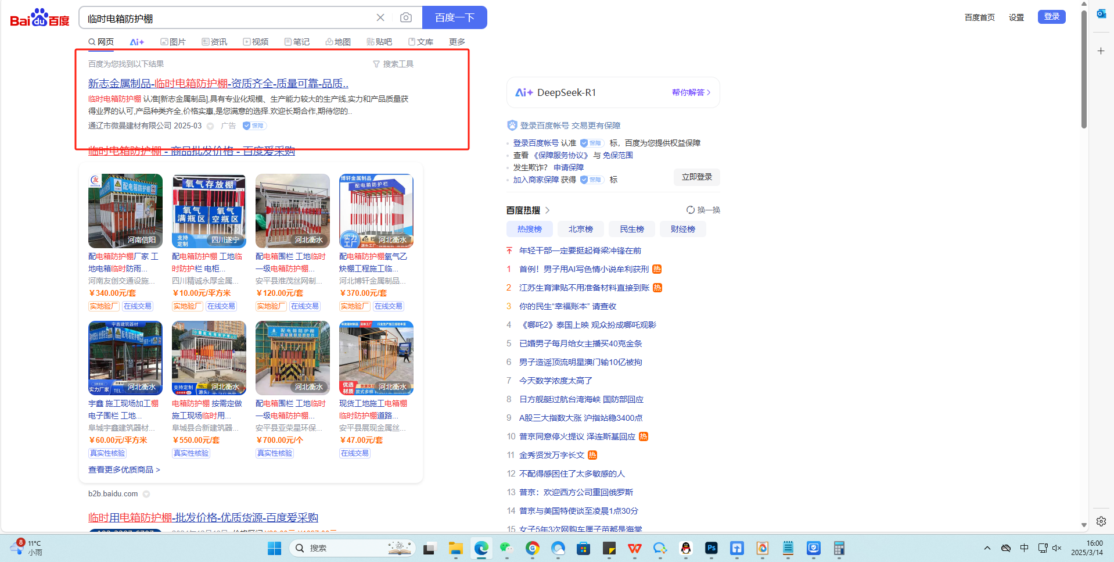
Task: Open the sidebar settings gear icon
Action: (x=1101, y=521)
